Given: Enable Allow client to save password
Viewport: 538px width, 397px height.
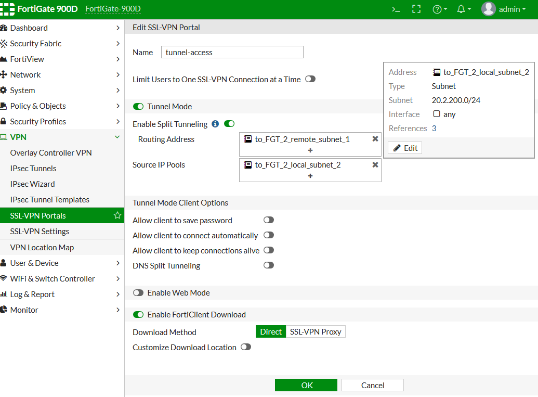Looking at the screenshot, I should click(x=269, y=221).
